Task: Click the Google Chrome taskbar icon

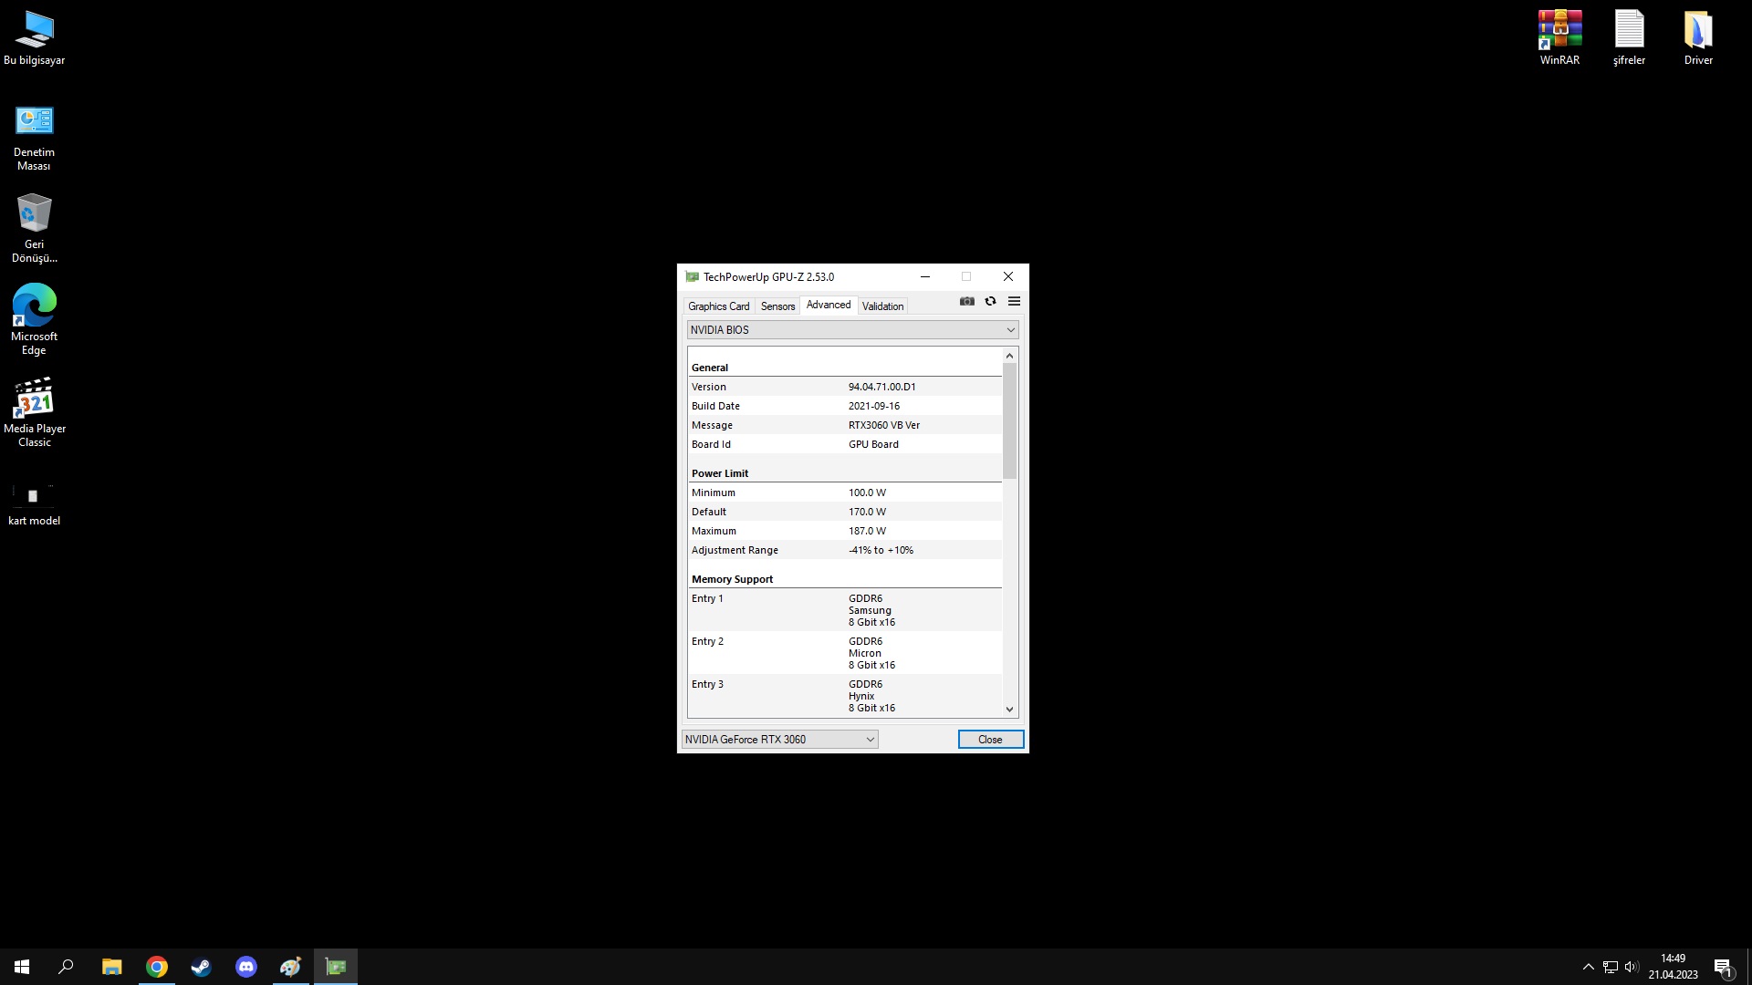Action: [157, 967]
